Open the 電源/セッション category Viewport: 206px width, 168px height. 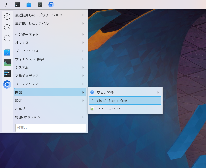[50, 117]
